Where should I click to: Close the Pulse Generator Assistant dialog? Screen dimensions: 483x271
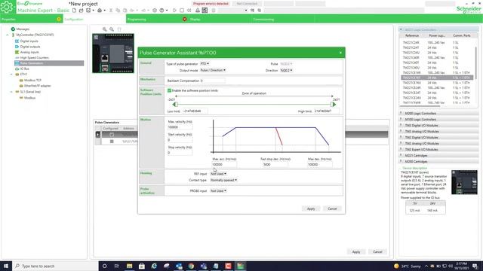(340, 53)
